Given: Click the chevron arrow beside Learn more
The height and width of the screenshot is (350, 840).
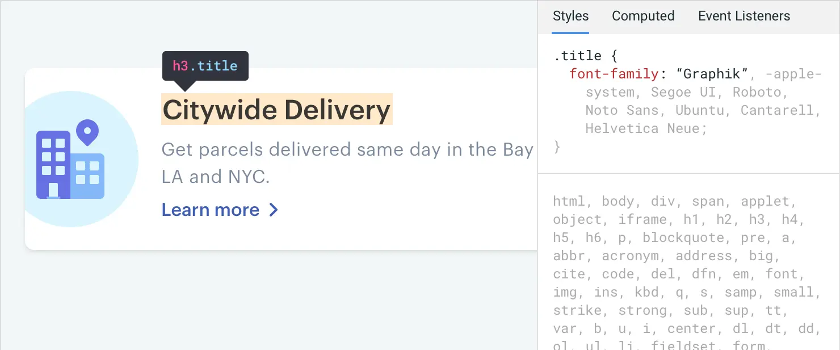Looking at the screenshot, I should (273, 210).
